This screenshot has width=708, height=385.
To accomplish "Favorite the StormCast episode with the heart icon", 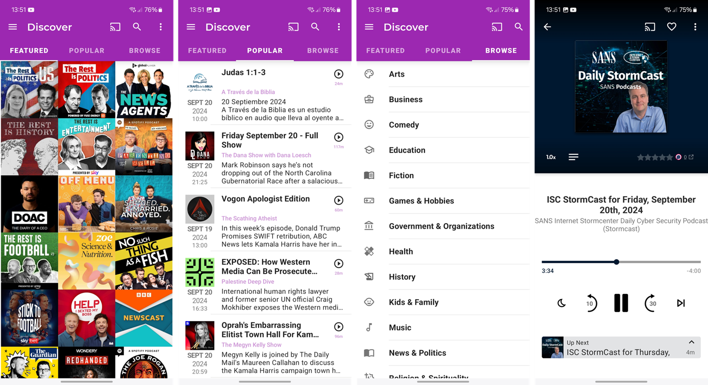I will click(x=672, y=27).
